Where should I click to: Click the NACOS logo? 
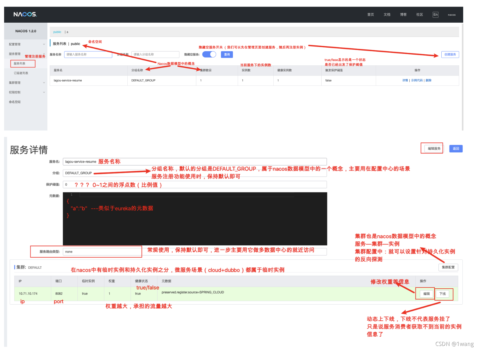(x=25, y=14)
